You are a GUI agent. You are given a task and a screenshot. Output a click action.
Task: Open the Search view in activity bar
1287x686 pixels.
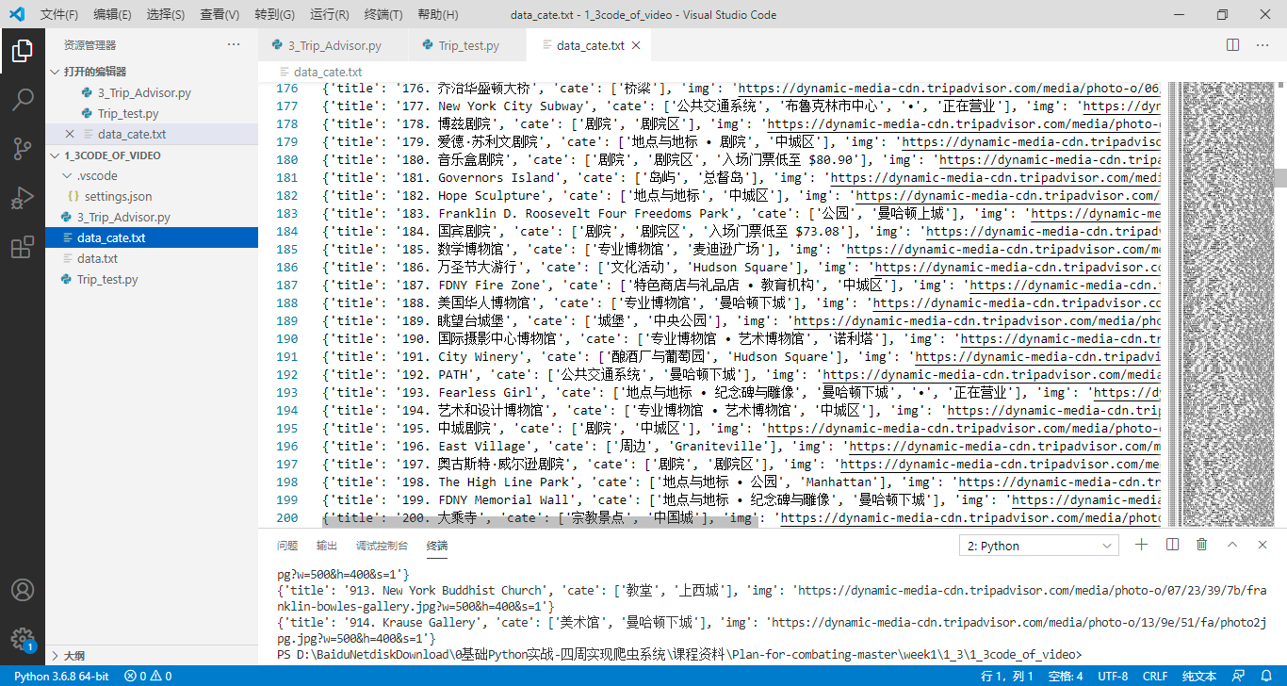coord(23,99)
